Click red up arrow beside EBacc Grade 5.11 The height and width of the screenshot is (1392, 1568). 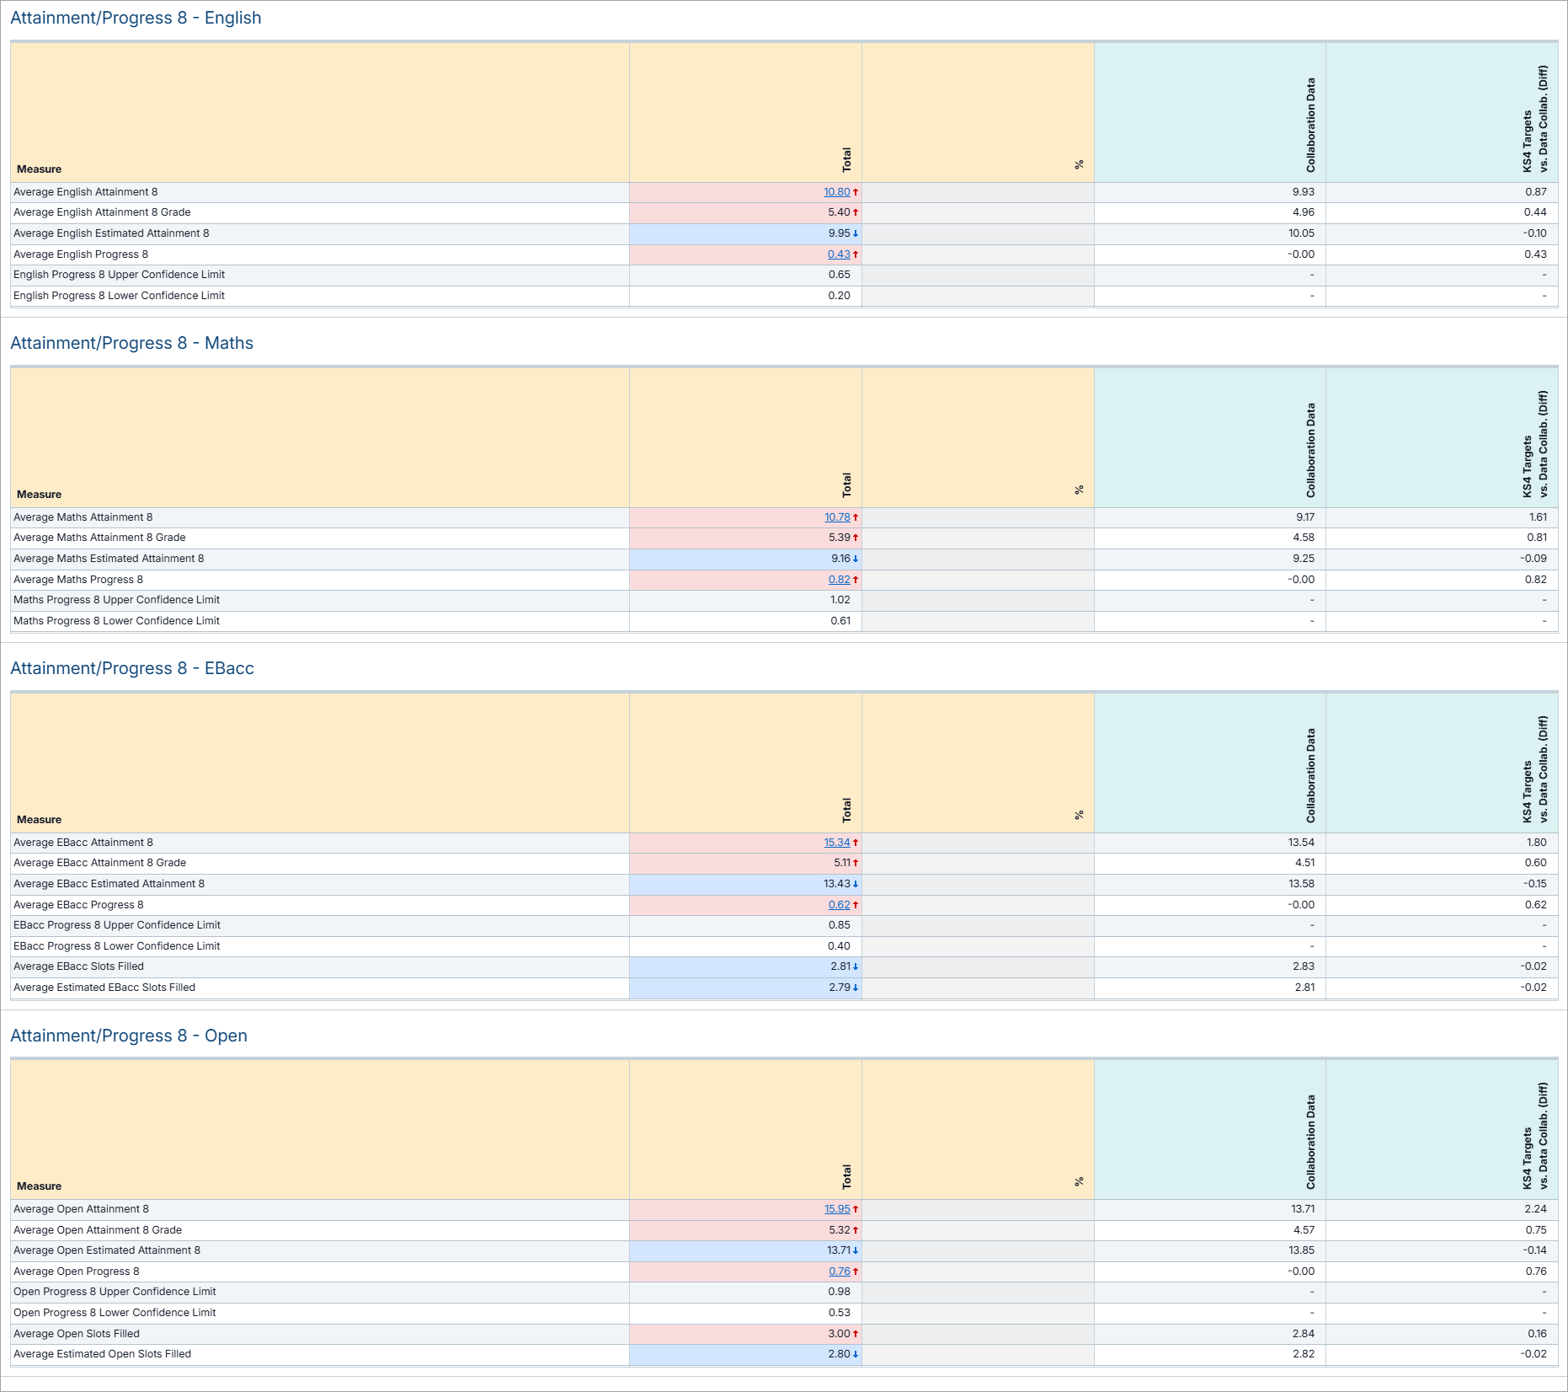856,864
